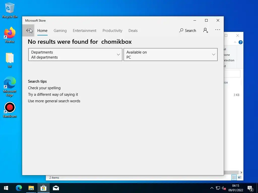Minimize the Microsoft Store window
The width and height of the screenshot is (258, 193).
click(x=195, y=21)
